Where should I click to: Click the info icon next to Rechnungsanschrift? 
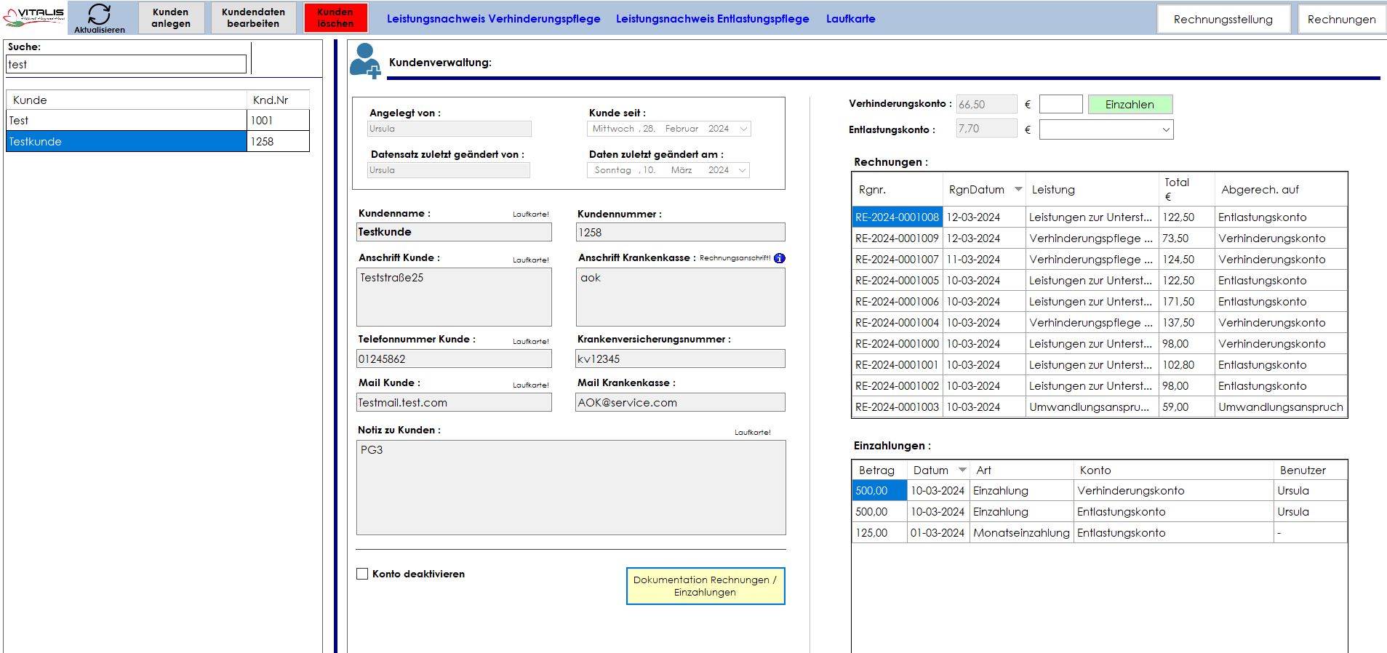780,258
